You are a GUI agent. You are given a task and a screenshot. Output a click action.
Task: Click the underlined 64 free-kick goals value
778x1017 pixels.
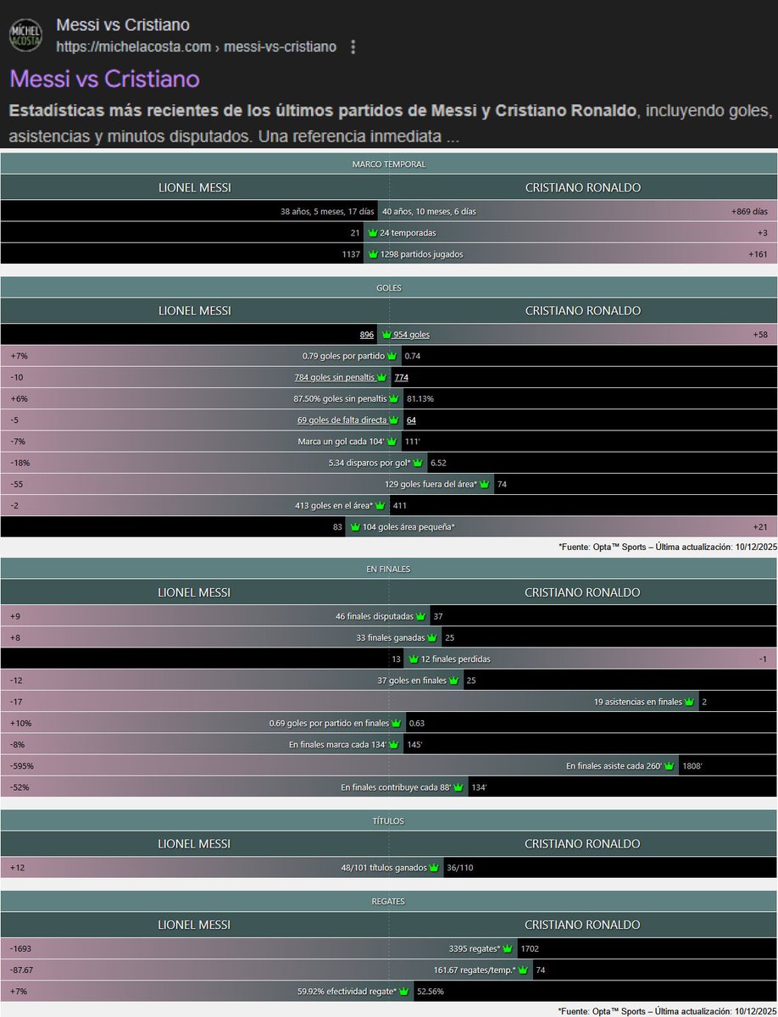pos(411,420)
